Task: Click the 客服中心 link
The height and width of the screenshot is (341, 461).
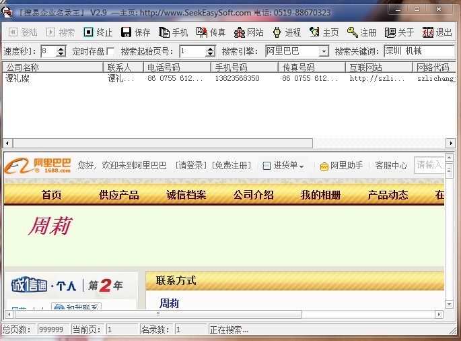Action: [x=391, y=166]
